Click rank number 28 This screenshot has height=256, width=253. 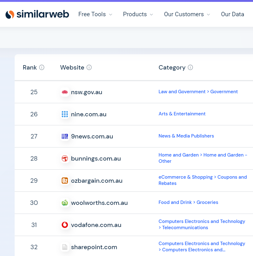[x=34, y=158]
